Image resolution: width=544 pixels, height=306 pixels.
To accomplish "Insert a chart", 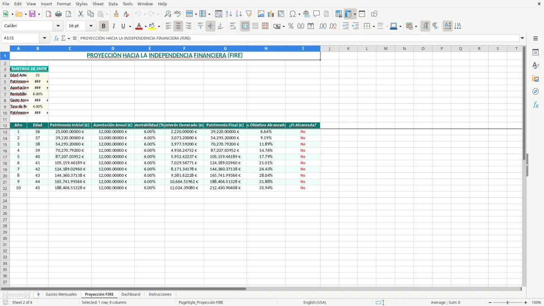I will coord(271,14).
